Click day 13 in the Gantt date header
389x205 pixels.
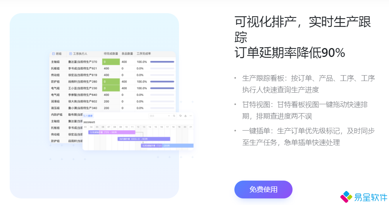[x=144, y=127]
